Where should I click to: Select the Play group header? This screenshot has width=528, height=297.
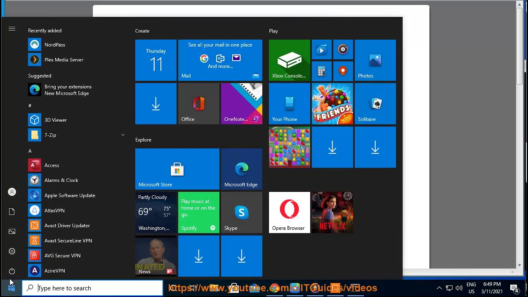[273, 31]
